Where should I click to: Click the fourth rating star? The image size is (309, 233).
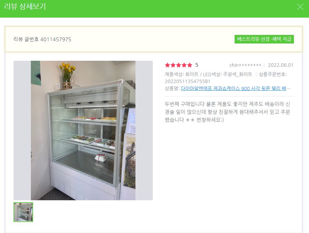pyautogui.click(x=184, y=65)
